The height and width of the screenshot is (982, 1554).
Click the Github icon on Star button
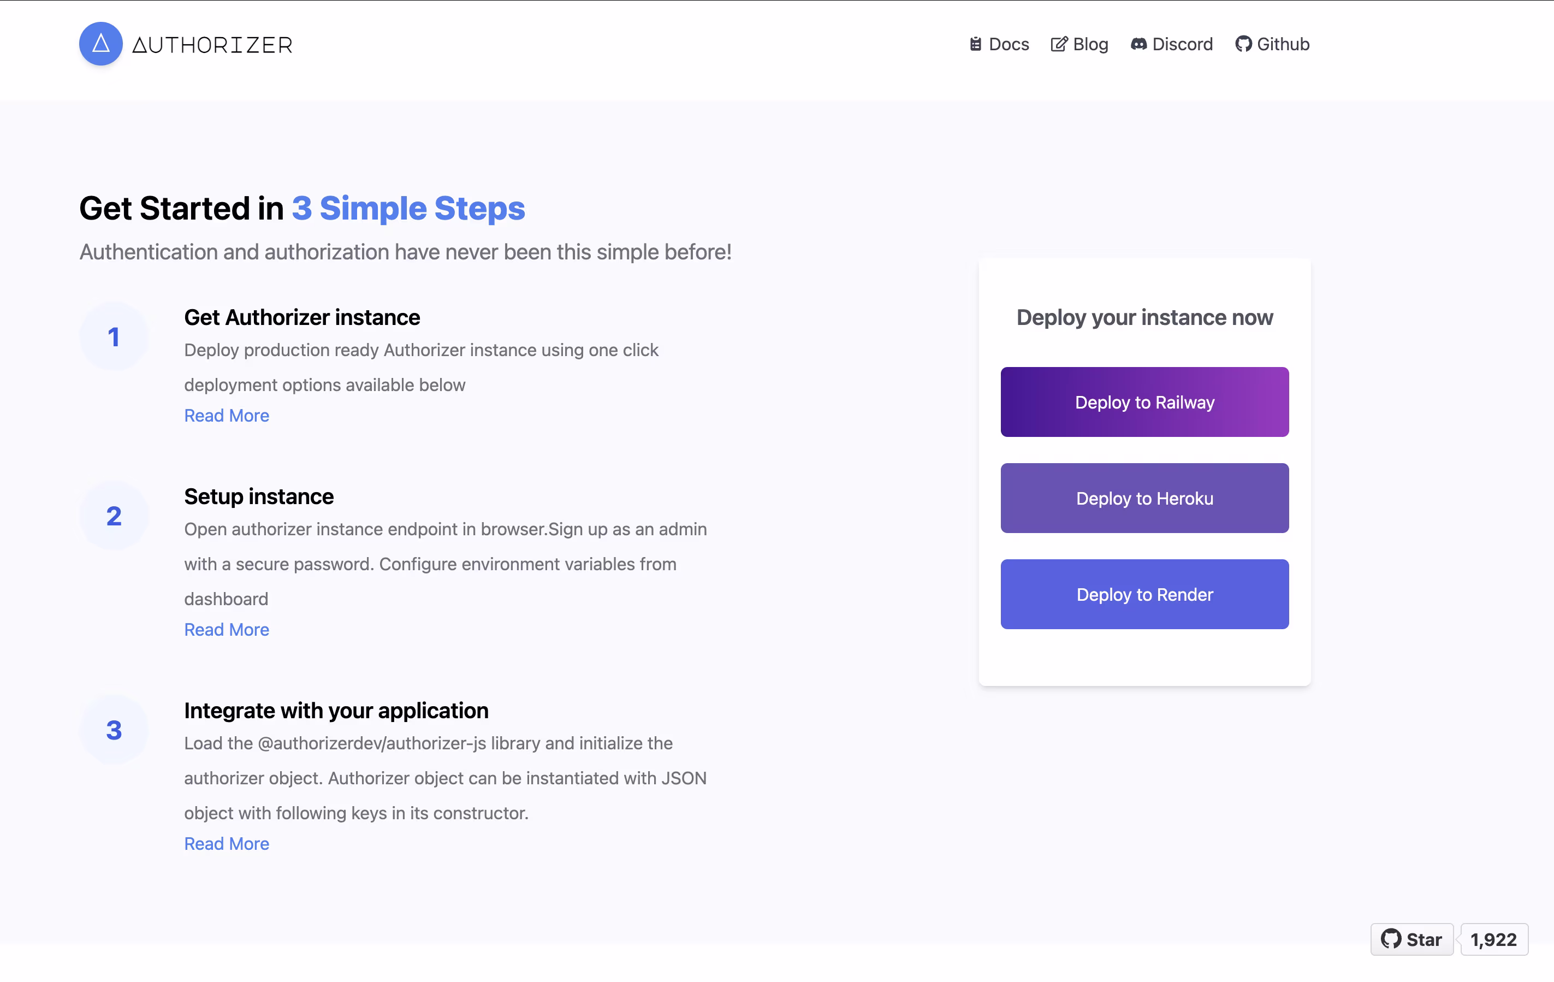pyautogui.click(x=1391, y=939)
